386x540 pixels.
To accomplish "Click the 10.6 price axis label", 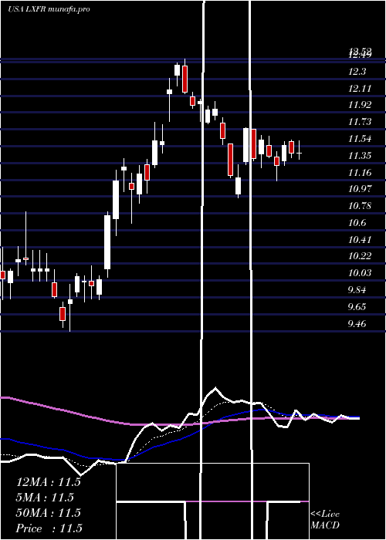I will click(x=357, y=223).
